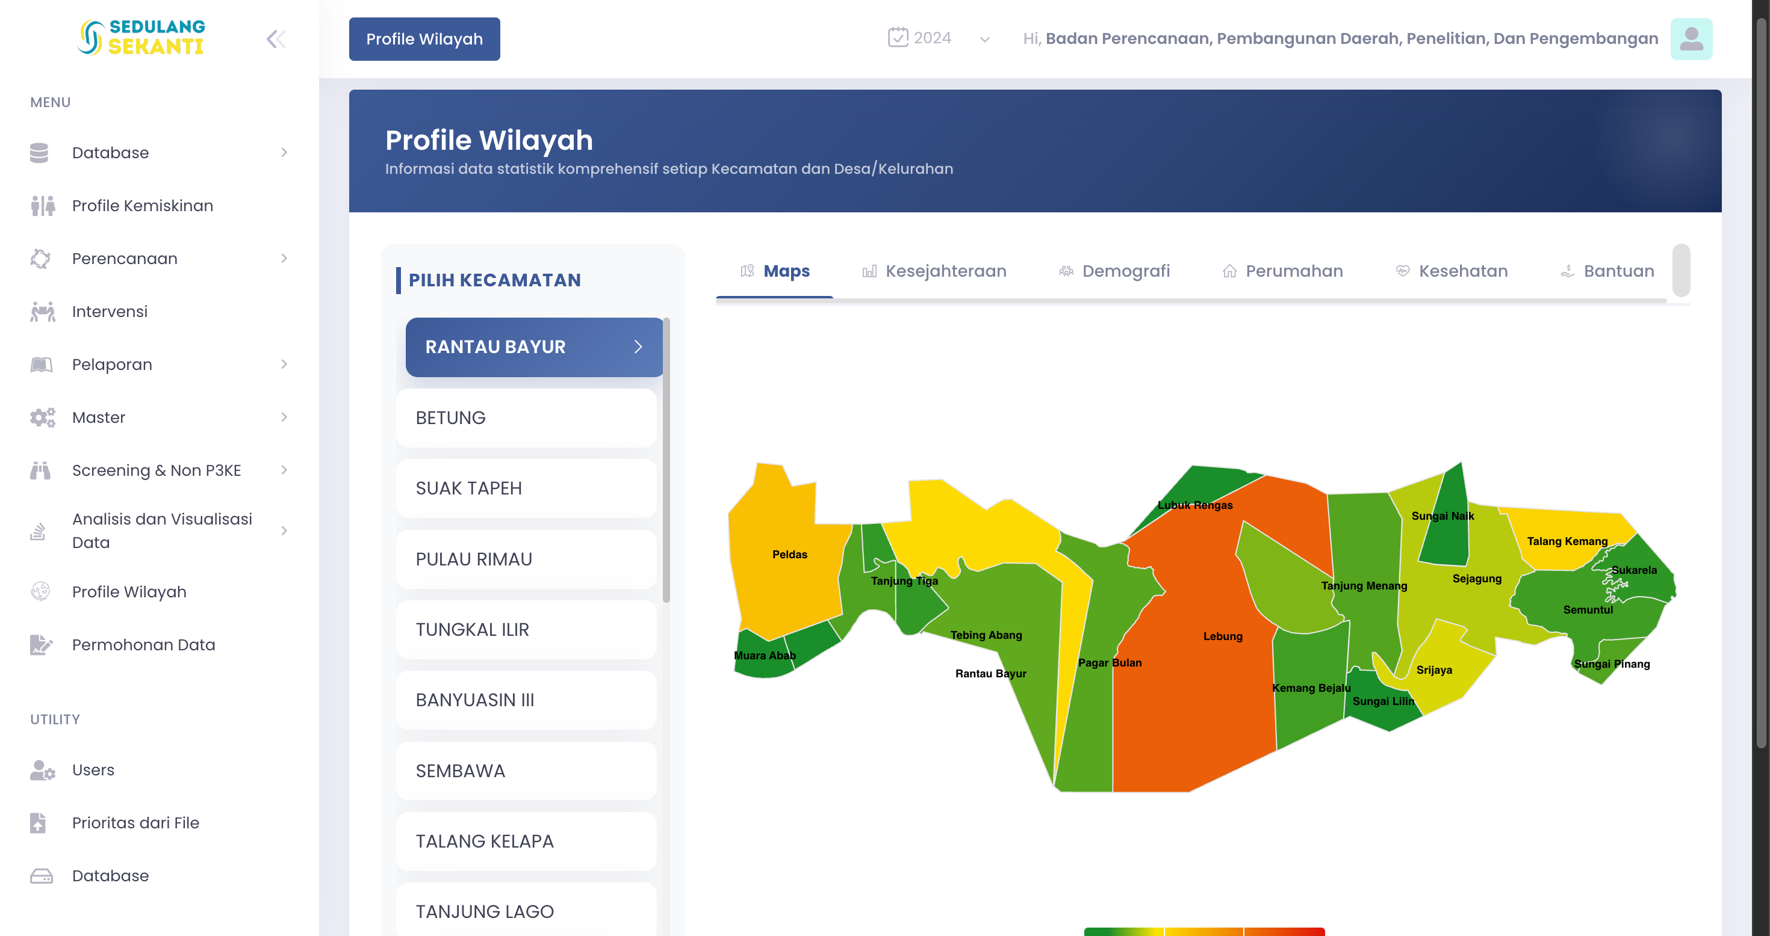
Task: Switch to the Maps tab
Action: point(774,271)
